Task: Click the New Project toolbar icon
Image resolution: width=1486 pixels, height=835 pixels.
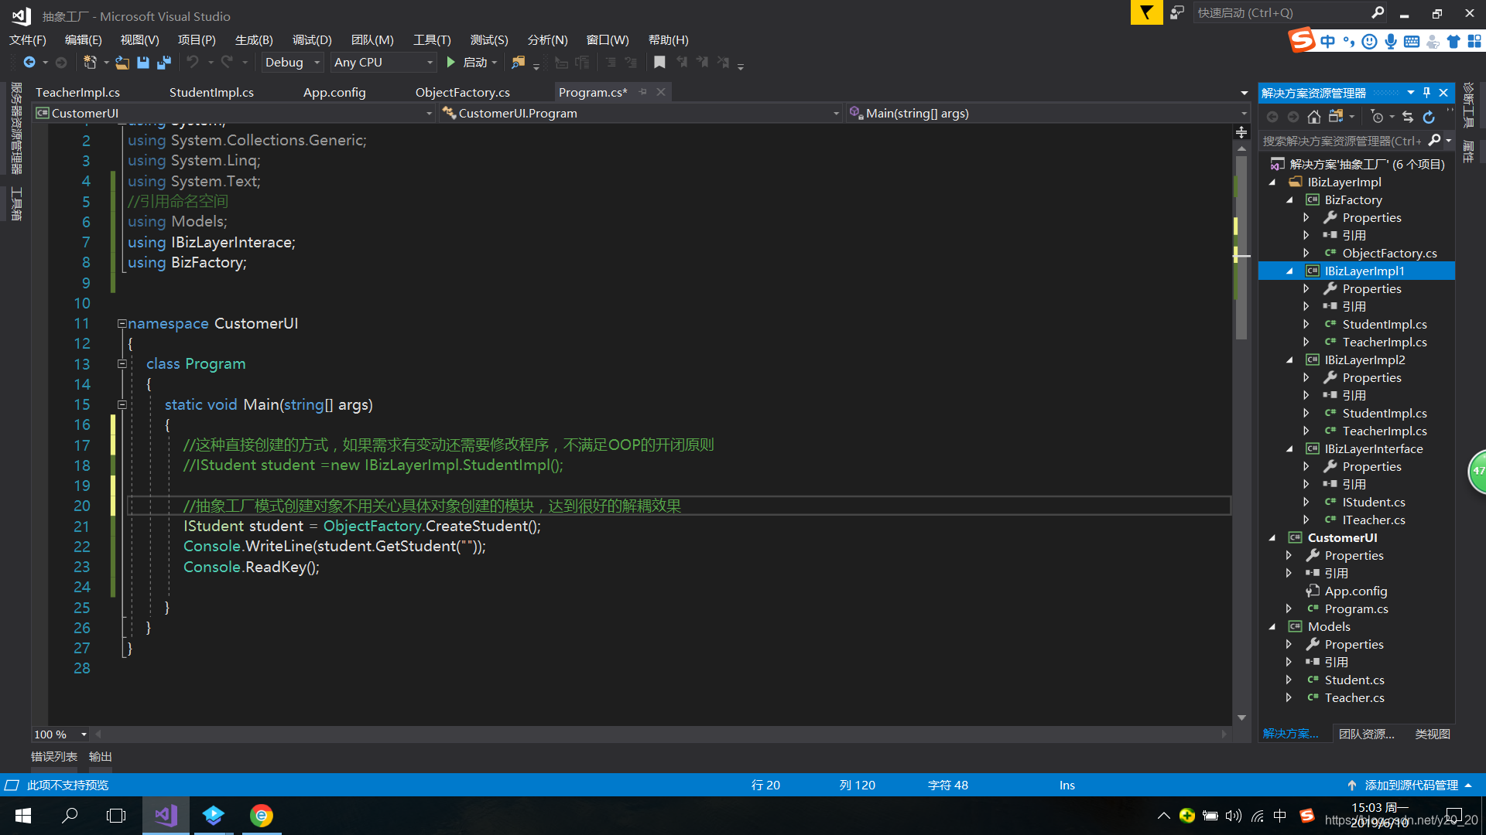Action: pos(90,63)
